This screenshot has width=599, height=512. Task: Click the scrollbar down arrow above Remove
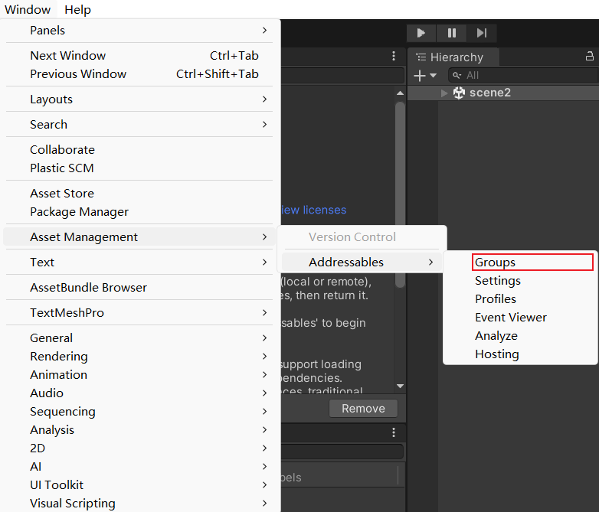tap(400, 386)
